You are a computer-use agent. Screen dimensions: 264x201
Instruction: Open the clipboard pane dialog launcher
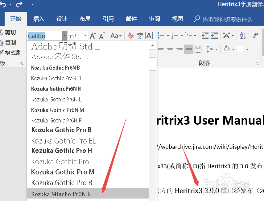click(x=21, y=63)
